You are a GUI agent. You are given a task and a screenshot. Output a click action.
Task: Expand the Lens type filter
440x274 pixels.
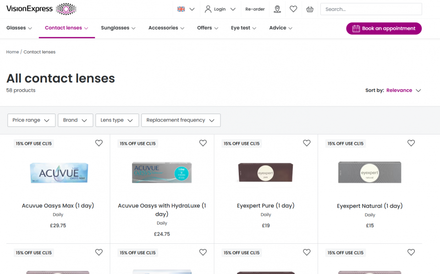click(117, 120)
